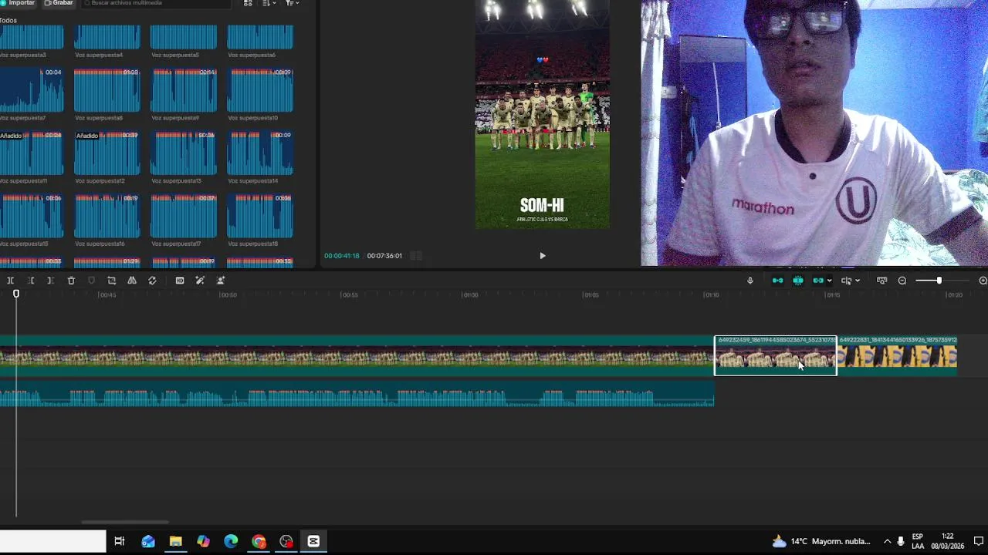Click the Voz superpuesta6 file name
This screenshot has height=555, width=988.
[x=252, y=55]
